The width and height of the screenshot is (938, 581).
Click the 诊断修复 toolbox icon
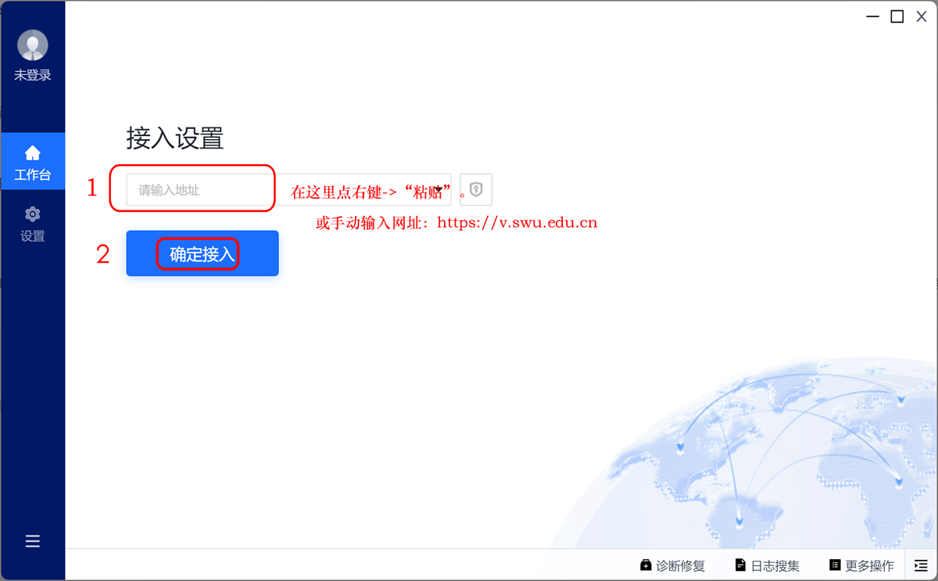click(646, 565)
